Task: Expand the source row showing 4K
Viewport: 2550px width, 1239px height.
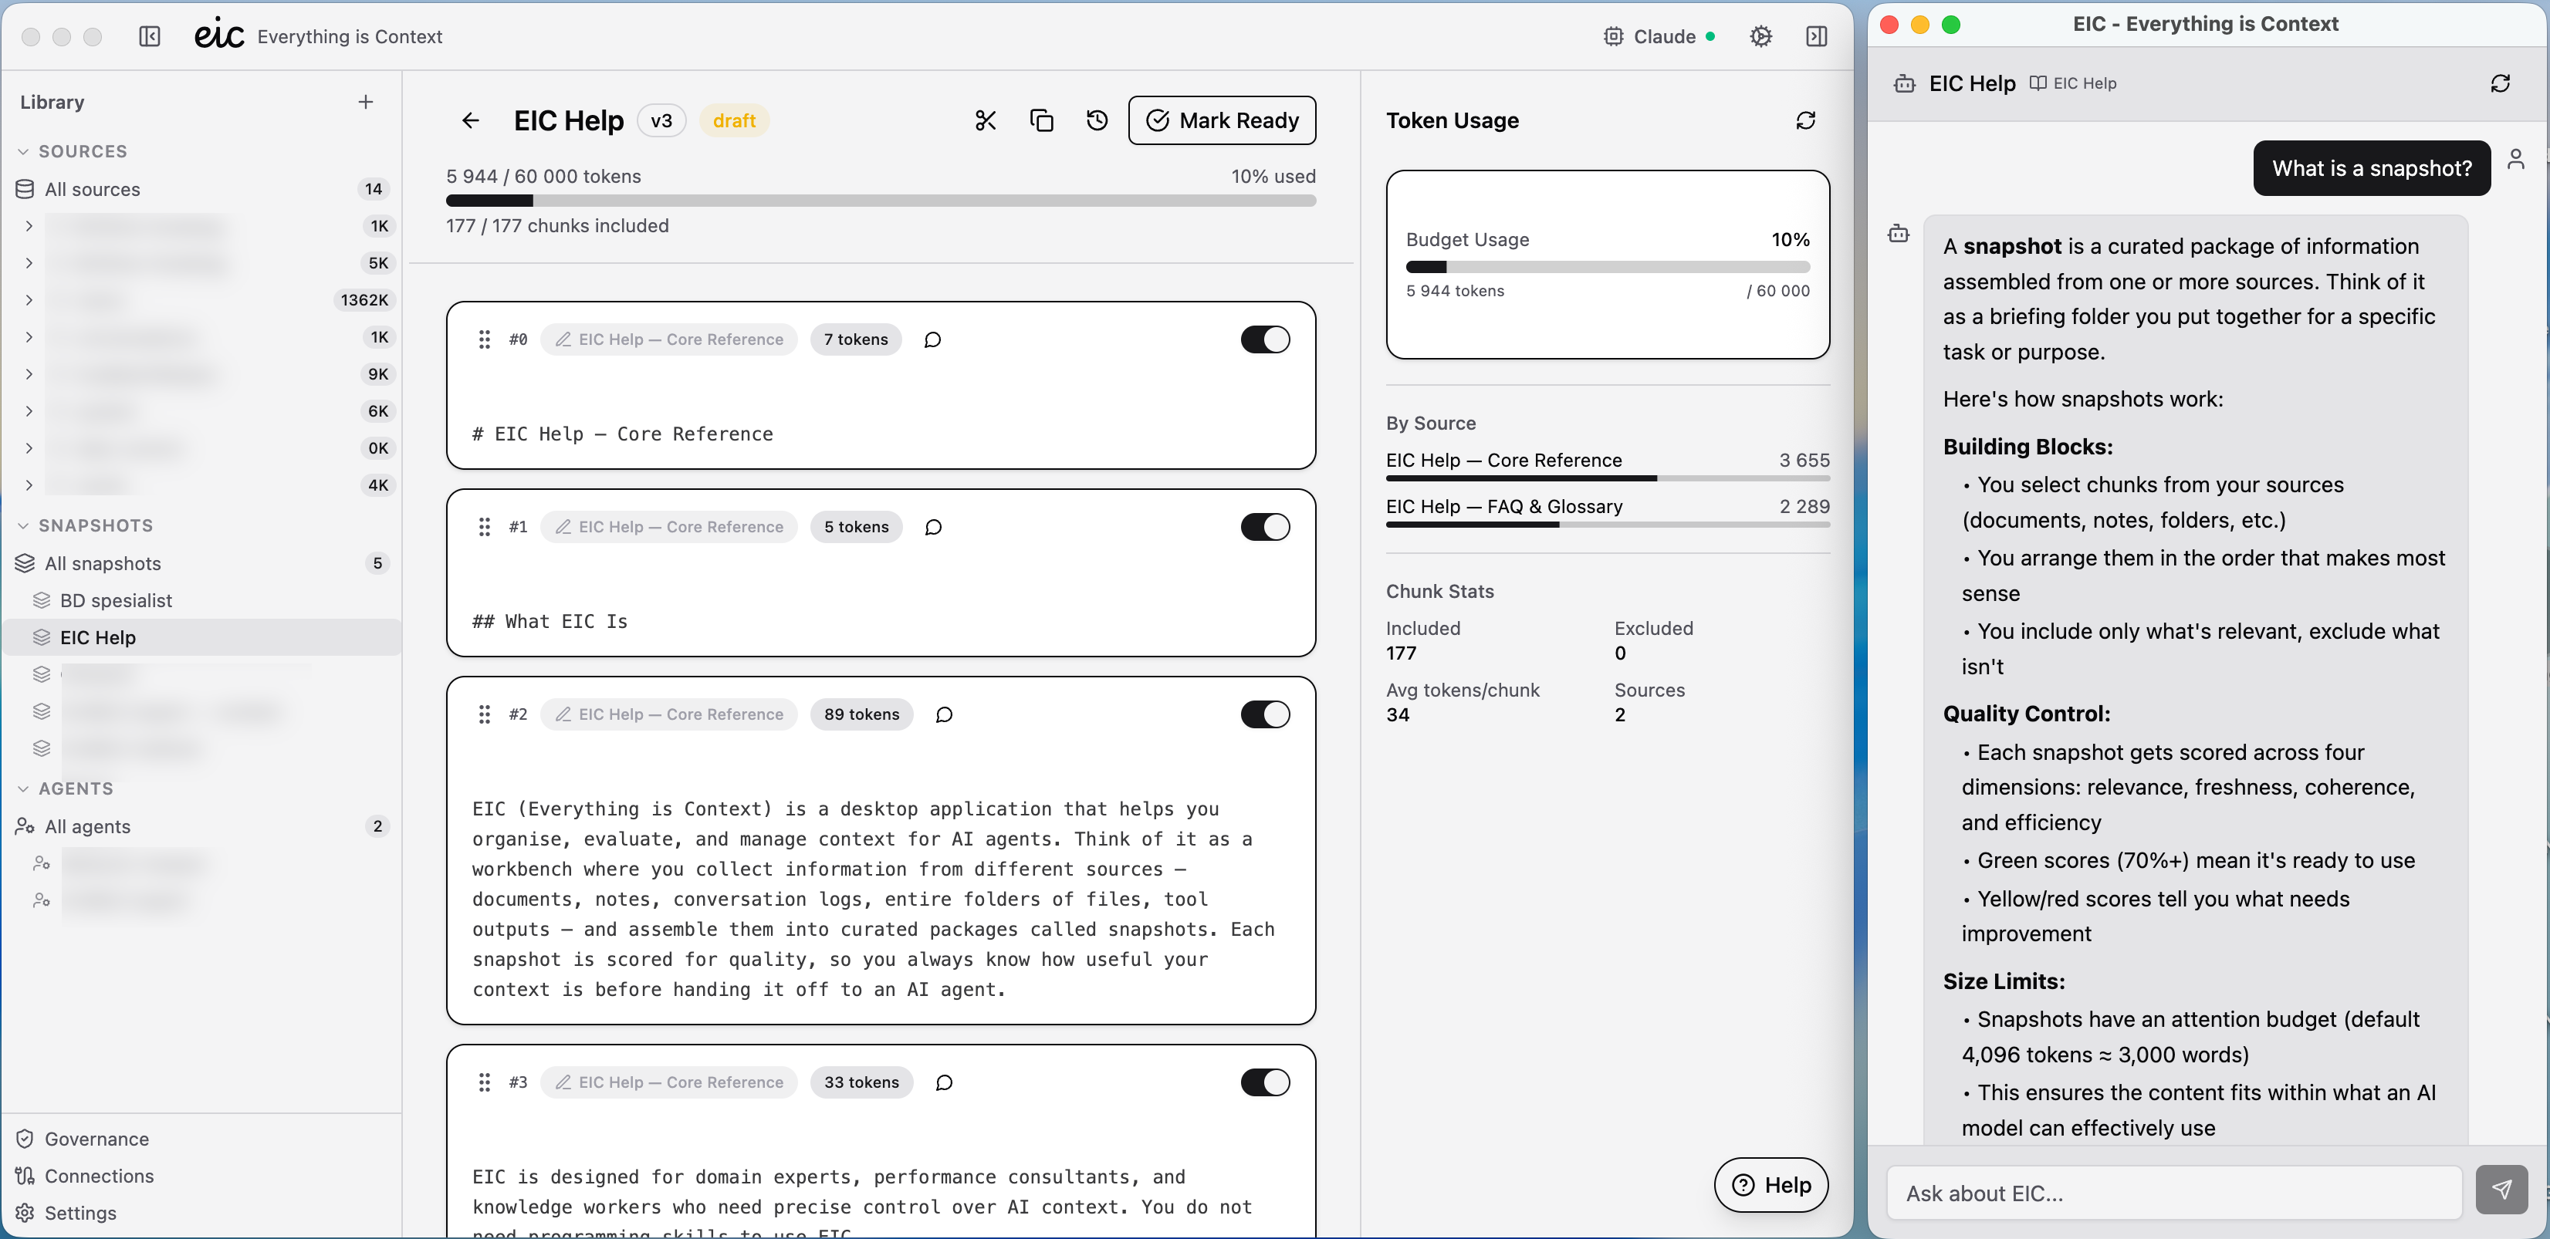Action: pyautogui.click(x=29, y=485)
